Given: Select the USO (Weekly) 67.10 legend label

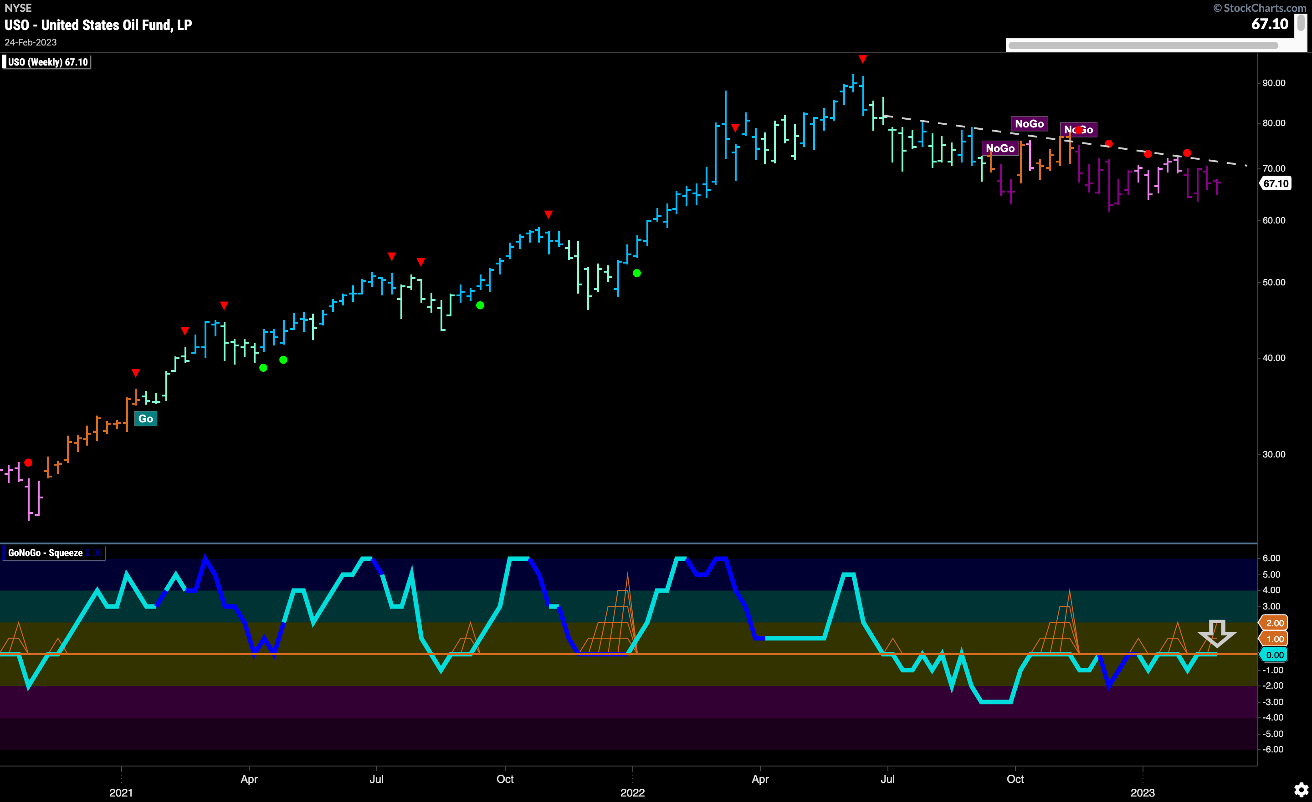Looking at the screenshot, I should [48, 62].
